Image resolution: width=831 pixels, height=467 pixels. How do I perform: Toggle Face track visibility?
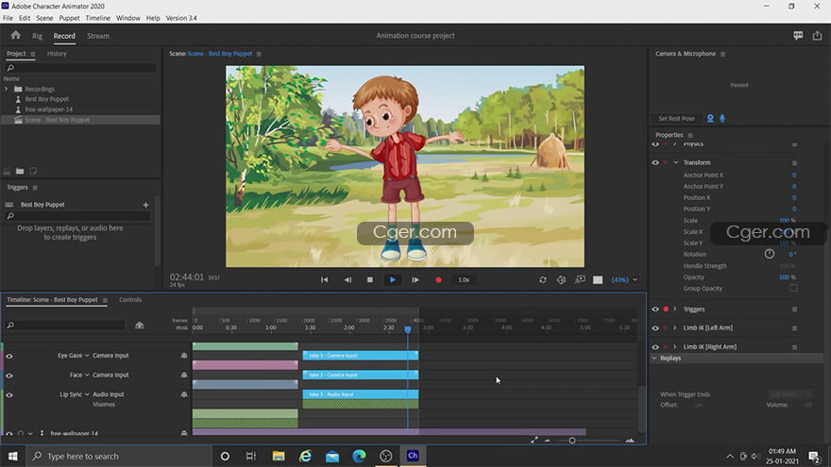[x=9, y=375]
